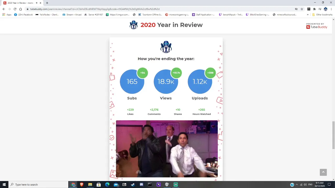Open Microsoft Edge from taskbar
The height and width of the screenshot is (188, 335).
107,185
